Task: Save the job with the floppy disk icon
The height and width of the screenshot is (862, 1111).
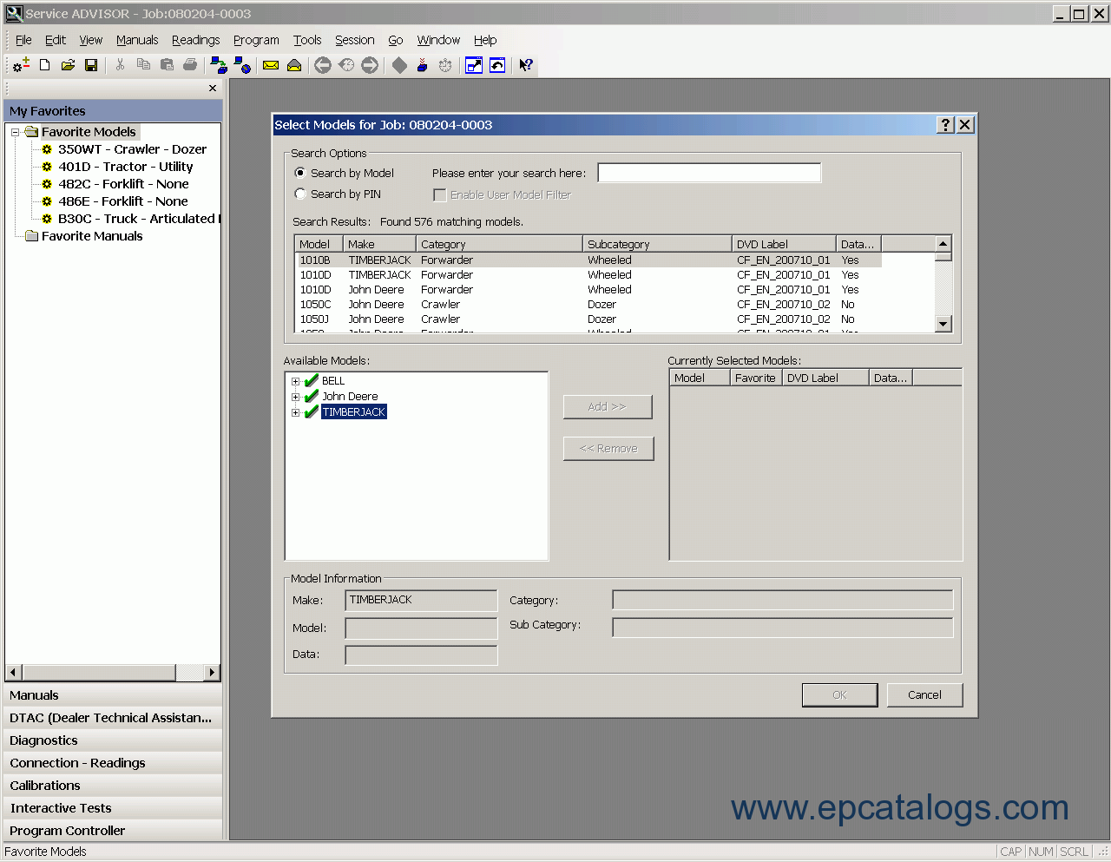Action: 90,65
